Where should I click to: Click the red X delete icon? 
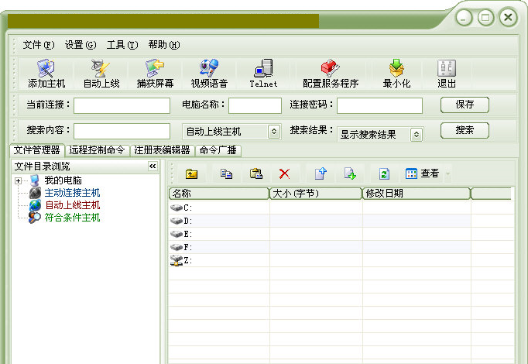(285, 173)
